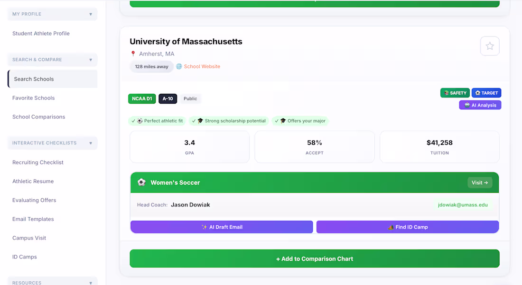Image resolution: width=522 pixels, height=285 pixels.
Task: Select Search Schools in the sidebar
Action: tap(53, 79)
